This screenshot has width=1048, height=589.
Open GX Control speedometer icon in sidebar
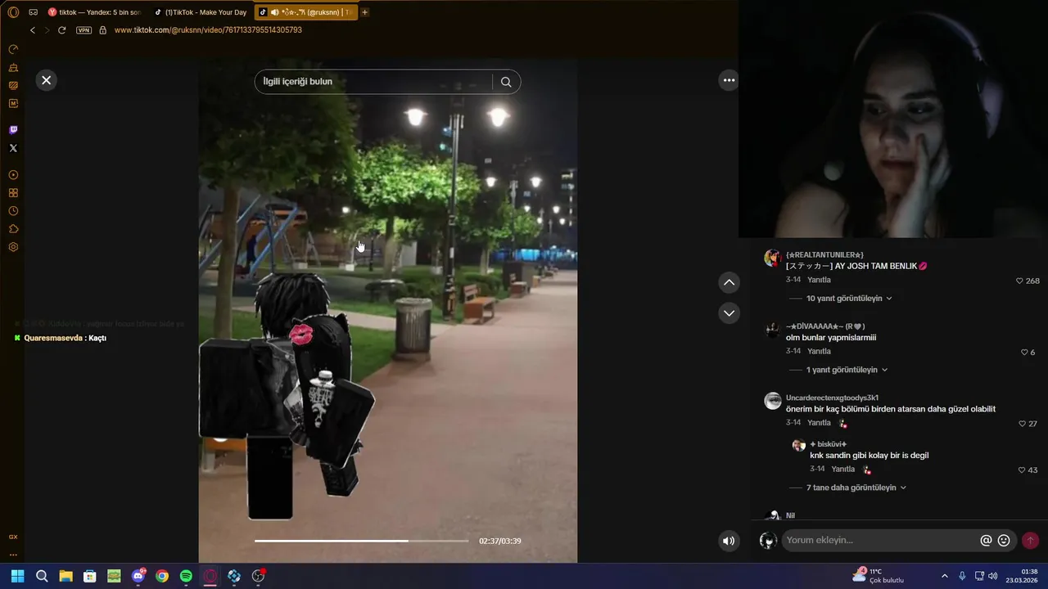click(13, 49)
